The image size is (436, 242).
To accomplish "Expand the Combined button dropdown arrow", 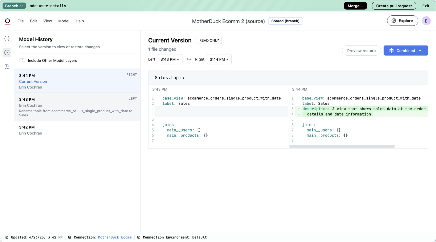I will click(x=420, y=51).
